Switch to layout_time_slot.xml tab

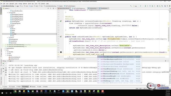(x=64, y=8)
